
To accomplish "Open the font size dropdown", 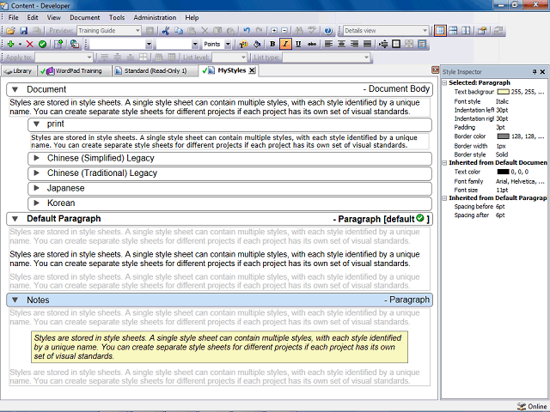I will click(195, 44).
